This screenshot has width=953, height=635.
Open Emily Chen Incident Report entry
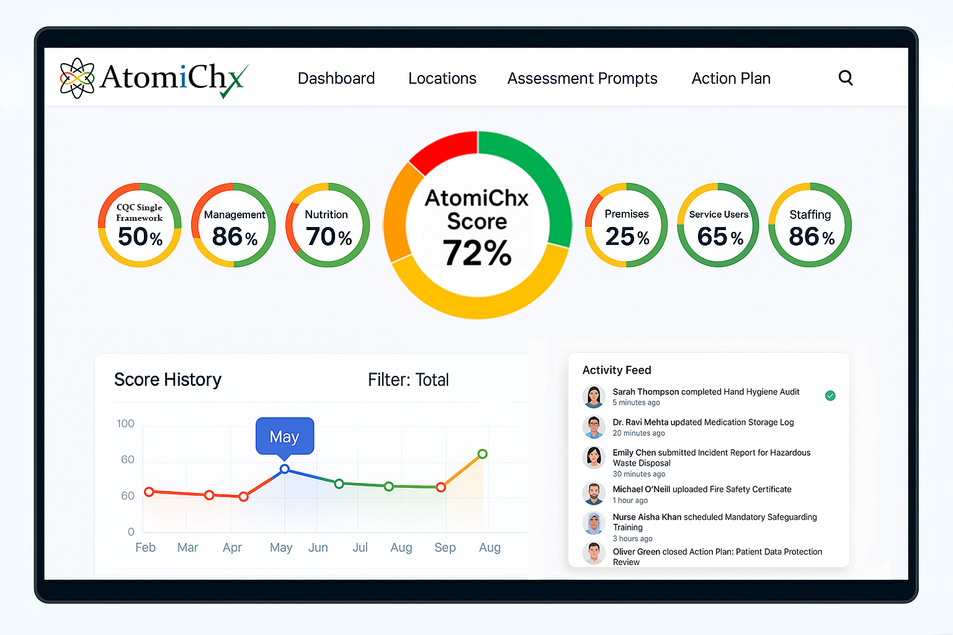click(x=709, y=463)
